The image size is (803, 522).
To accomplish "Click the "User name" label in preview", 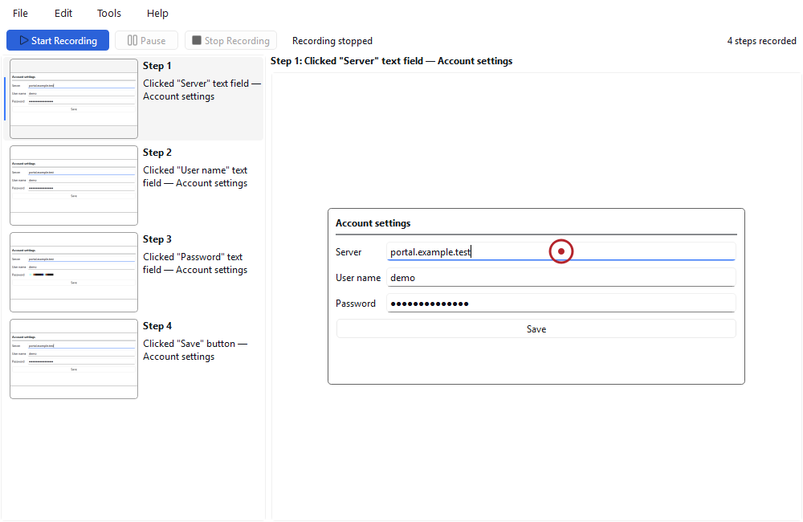I will [x=358, y=278].
